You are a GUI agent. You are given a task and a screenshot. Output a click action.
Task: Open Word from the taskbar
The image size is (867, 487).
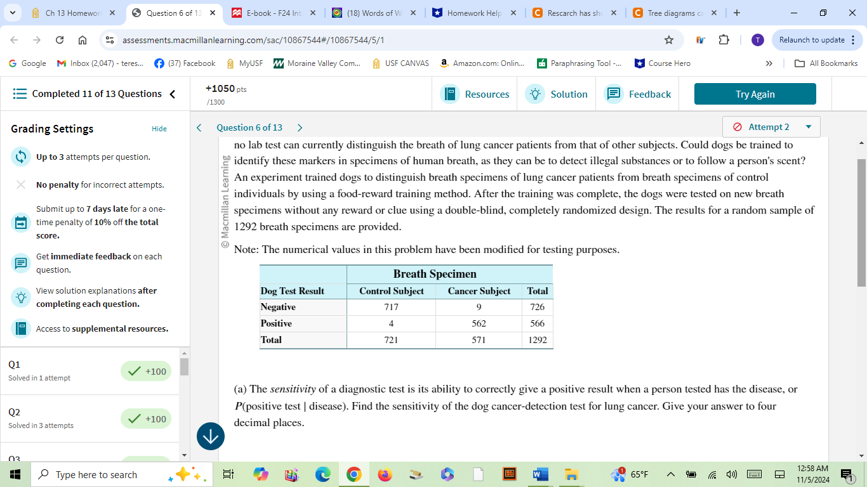[x=539, y=474]
